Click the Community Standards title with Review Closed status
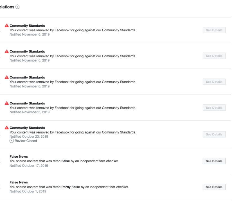The image size is (236, 202). coord(27,128)
